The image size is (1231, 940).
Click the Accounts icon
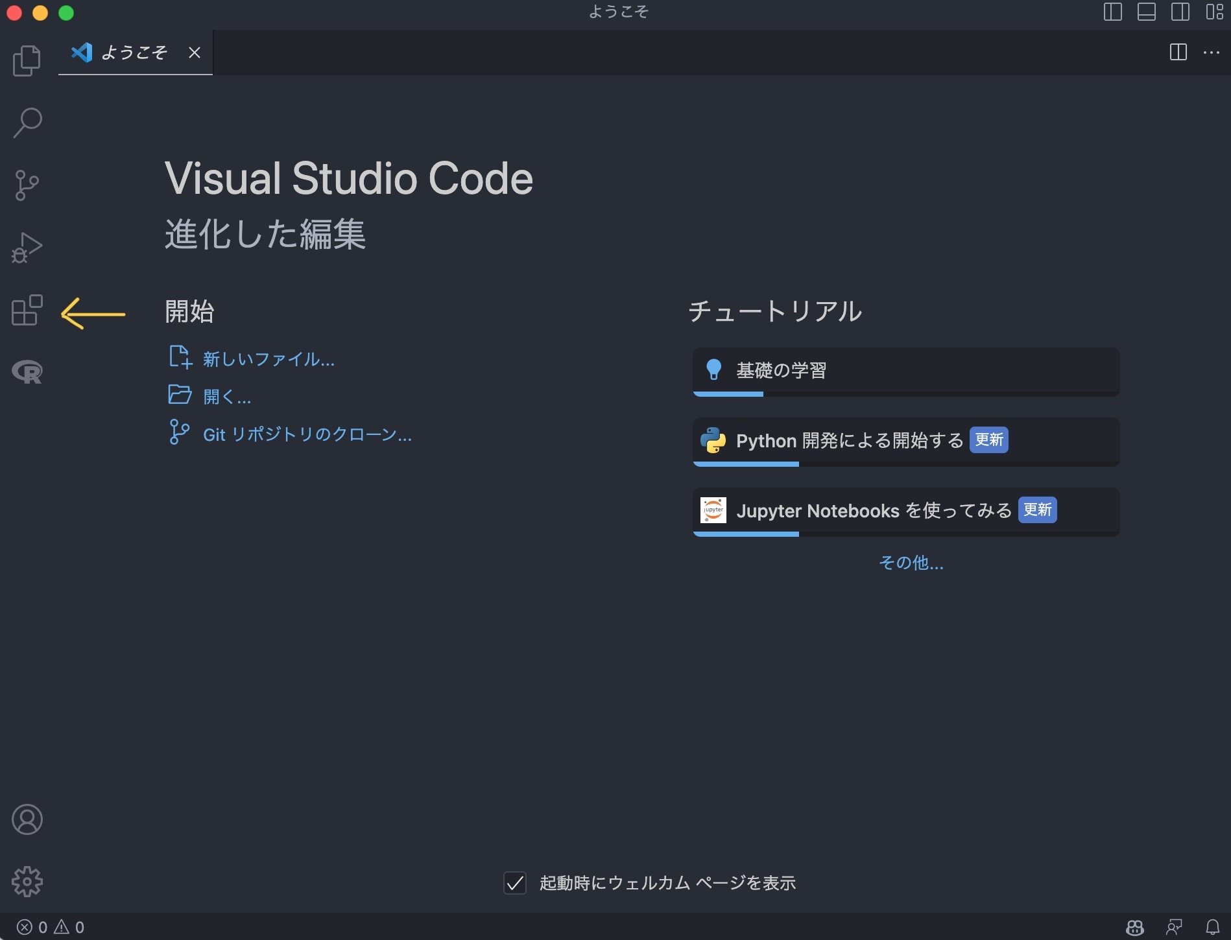[x=27, y=819]
